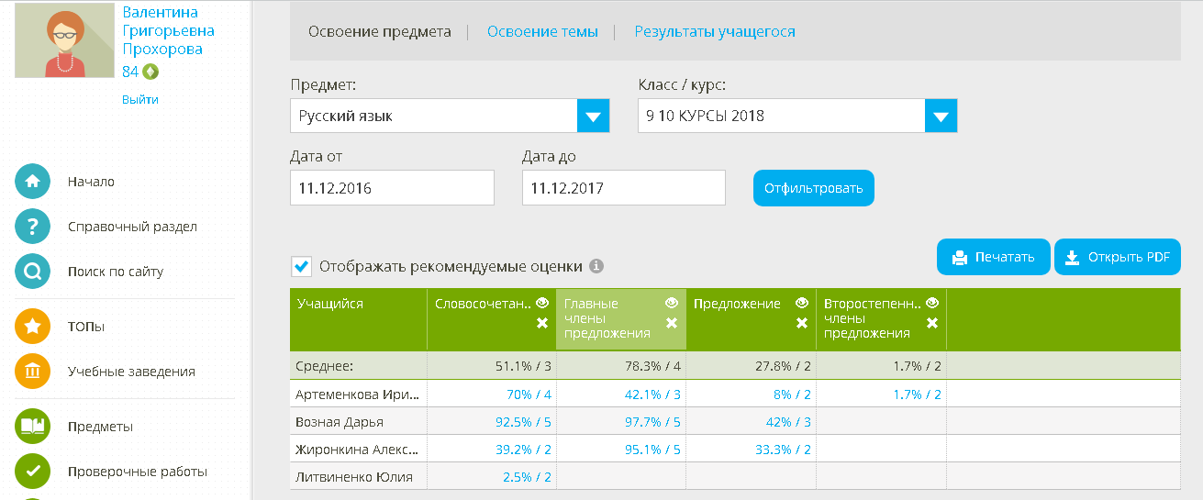This screenshot has height=500, width=1203.
Task: Open Литвиненко Юлия's 2.5% / 2 result
Action: pyautogui.click(x=527, y=477)
